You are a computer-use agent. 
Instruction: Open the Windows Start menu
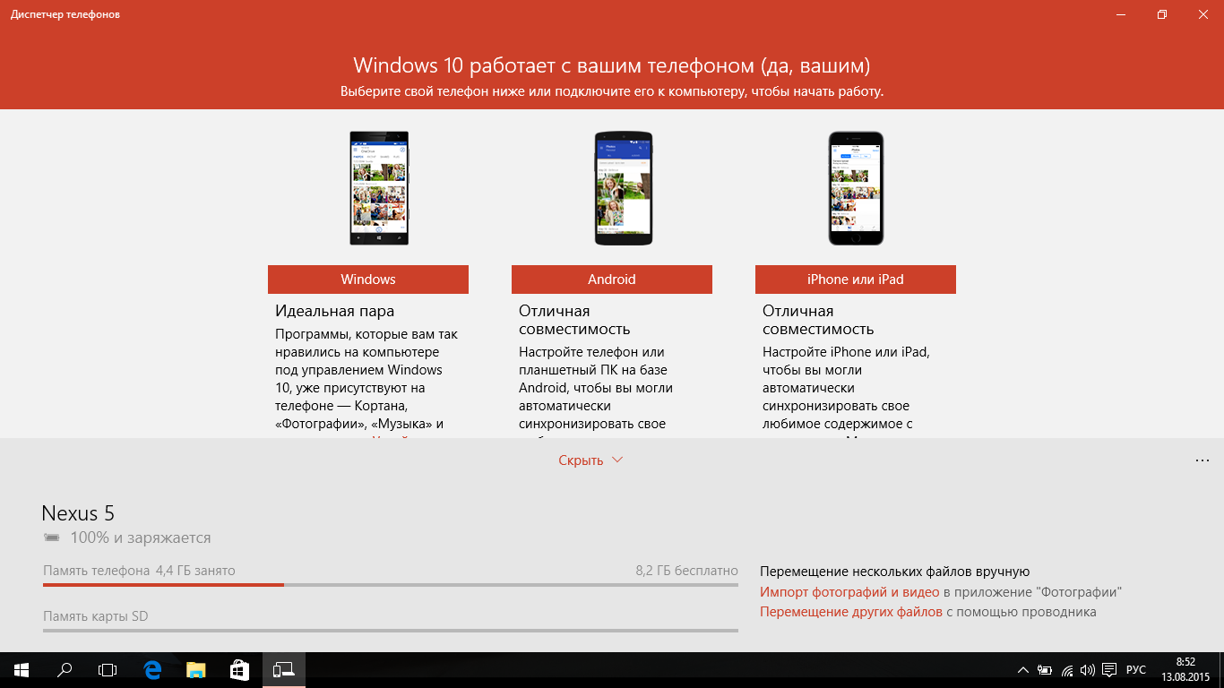22,670
